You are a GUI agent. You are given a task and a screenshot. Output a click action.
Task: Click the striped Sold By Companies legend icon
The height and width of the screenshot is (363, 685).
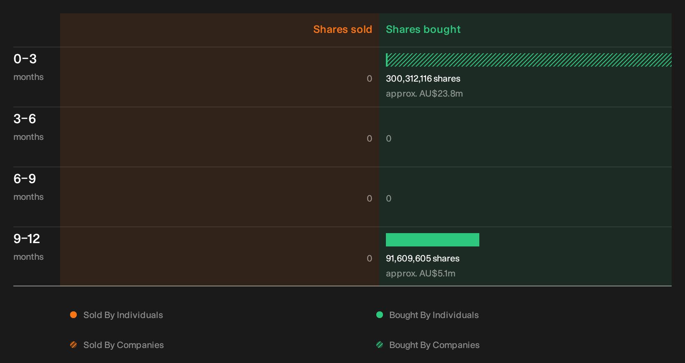click(73, 345)
